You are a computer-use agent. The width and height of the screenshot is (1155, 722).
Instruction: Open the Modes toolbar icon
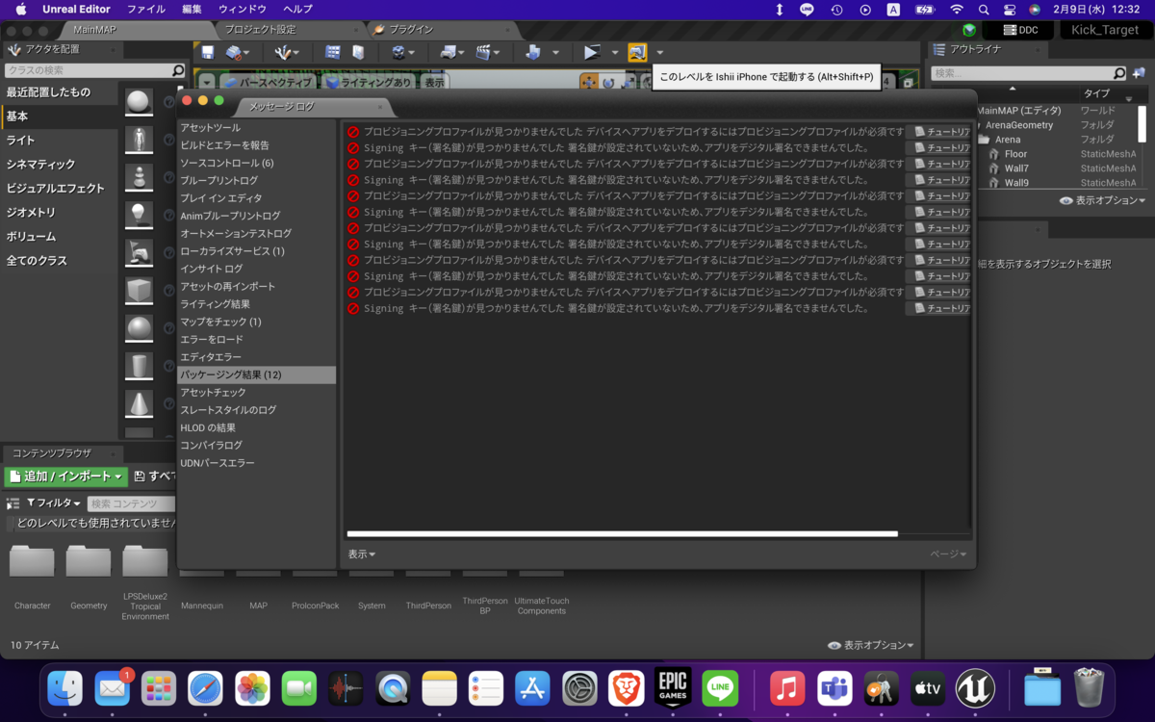click(283, 52)
